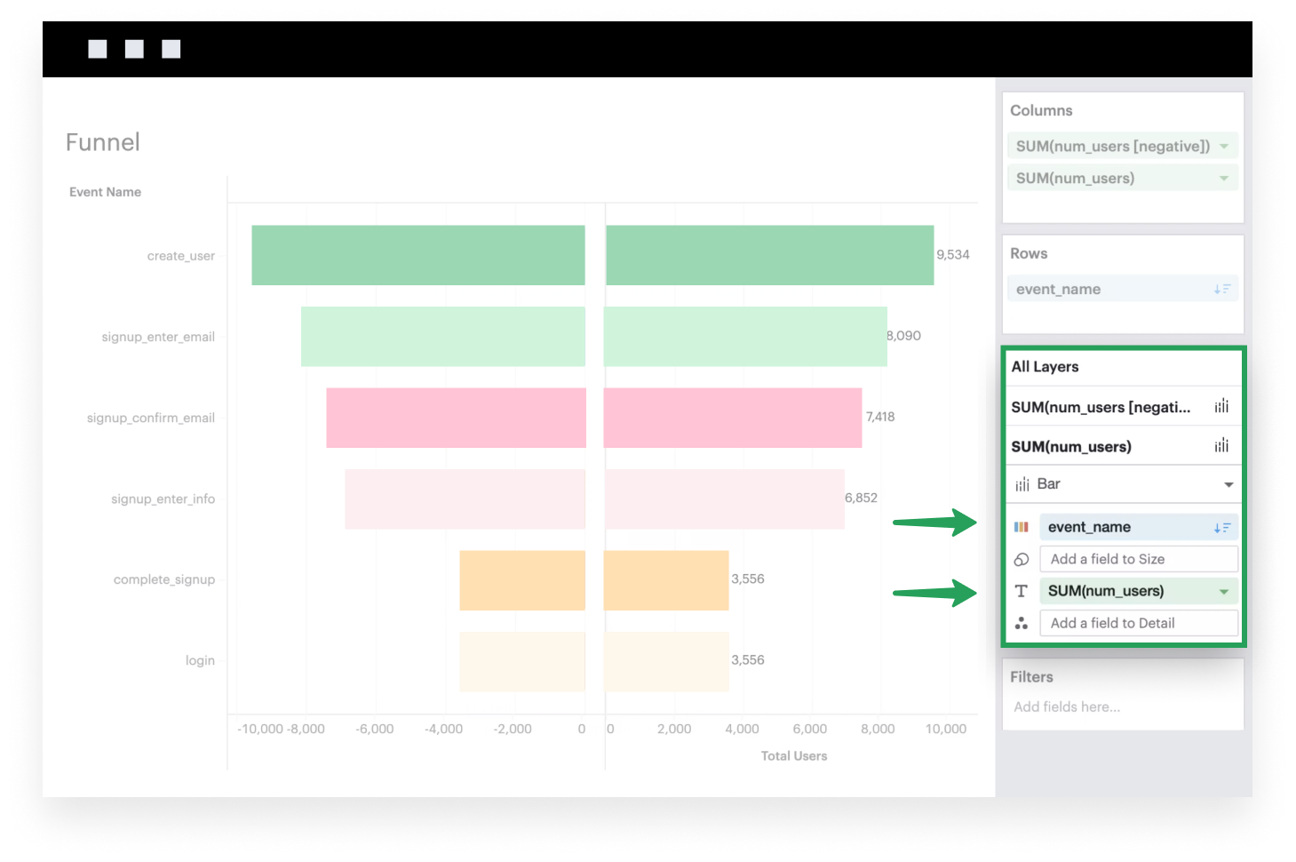Image resolution: width=1296 pixels, height=862 pixels.
Task: Expand SUM(num_users [negative]) column pill dropdown arrow
Action: coord(1224,146)
